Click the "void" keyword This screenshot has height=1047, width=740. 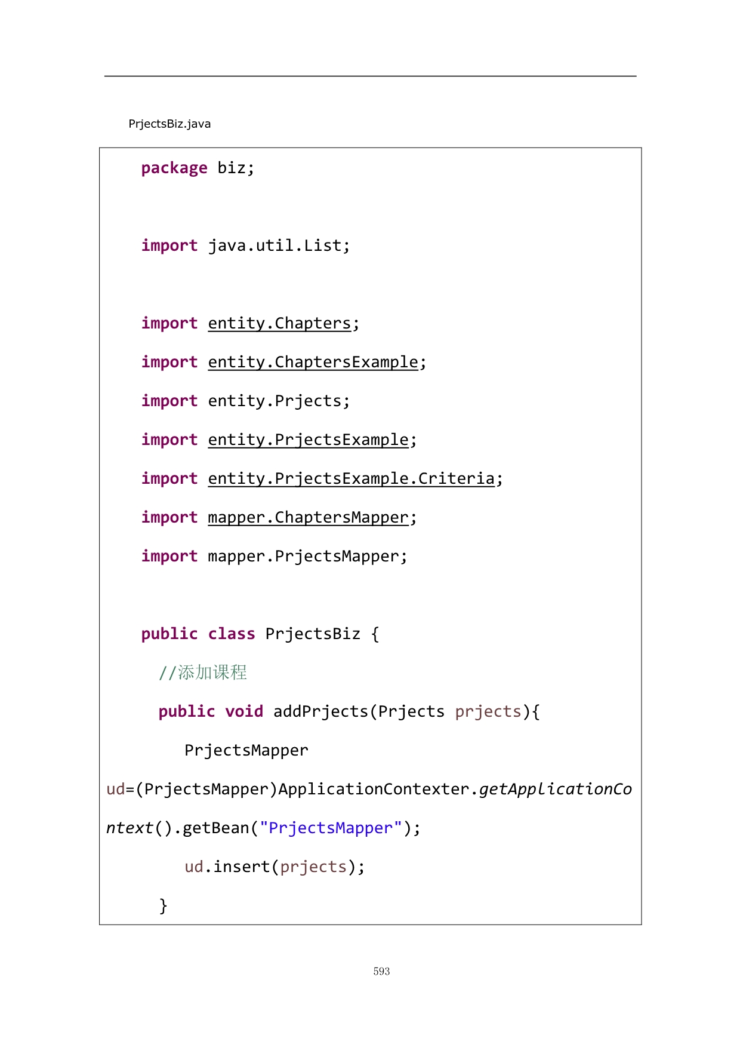point(244,711)
